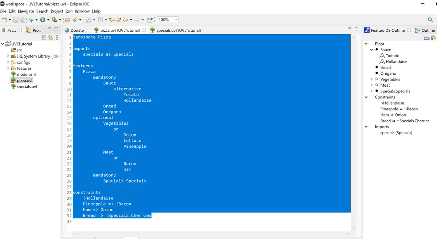Viewport: 437px width, 239px height.
Task: Click the Run Last Tool icon
Action: click(x=54, y=19)
